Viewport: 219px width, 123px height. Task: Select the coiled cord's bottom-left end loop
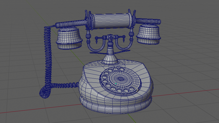(x=44, y=92)
